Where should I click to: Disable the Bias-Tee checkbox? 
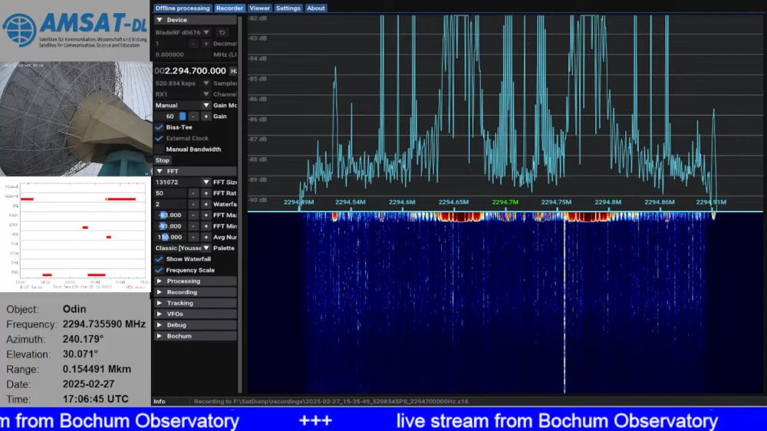(160, 127)
